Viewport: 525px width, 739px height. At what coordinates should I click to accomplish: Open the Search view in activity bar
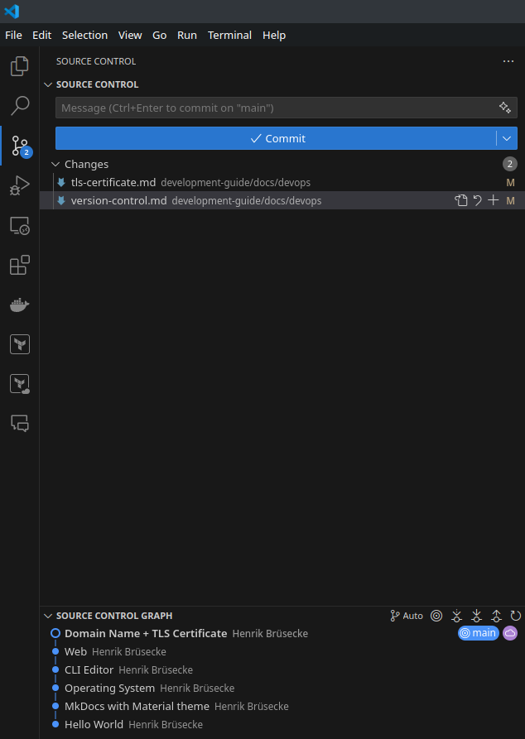pyautogui.click(x=19, y=106)
